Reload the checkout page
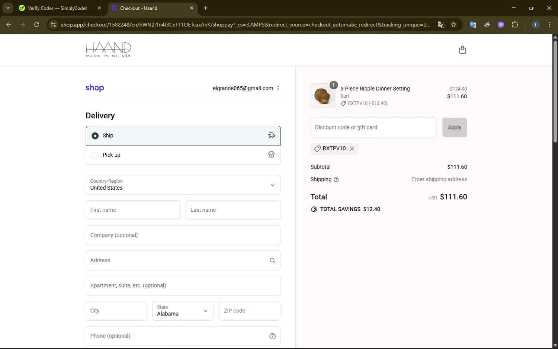The width and height of the screenshot is (558, 349). pyautogui.click(x=36, y=25)
